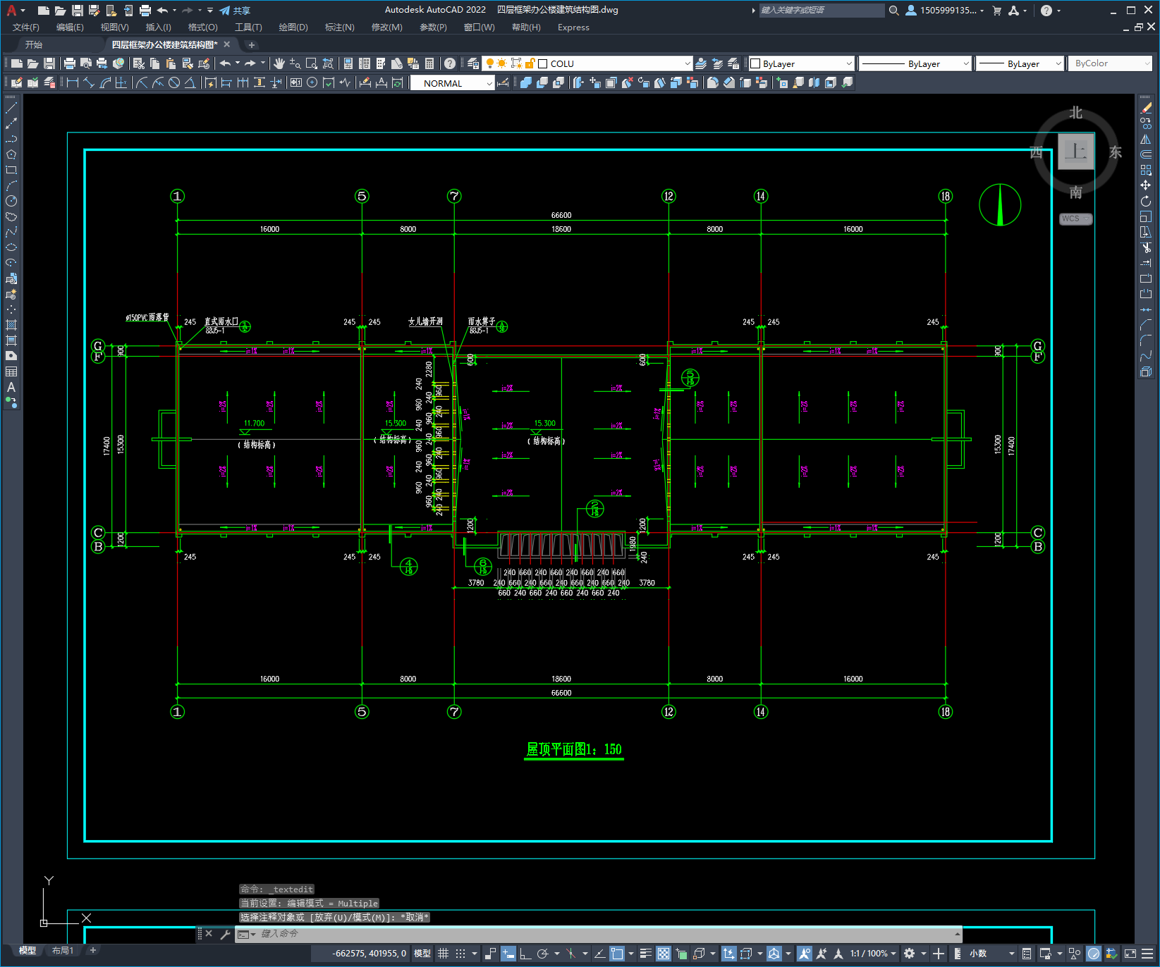Image resolution: width=1160 pixels, height=967 pixels.
Task: Click the WCS button under the view cube
Action: point(1075,218)
